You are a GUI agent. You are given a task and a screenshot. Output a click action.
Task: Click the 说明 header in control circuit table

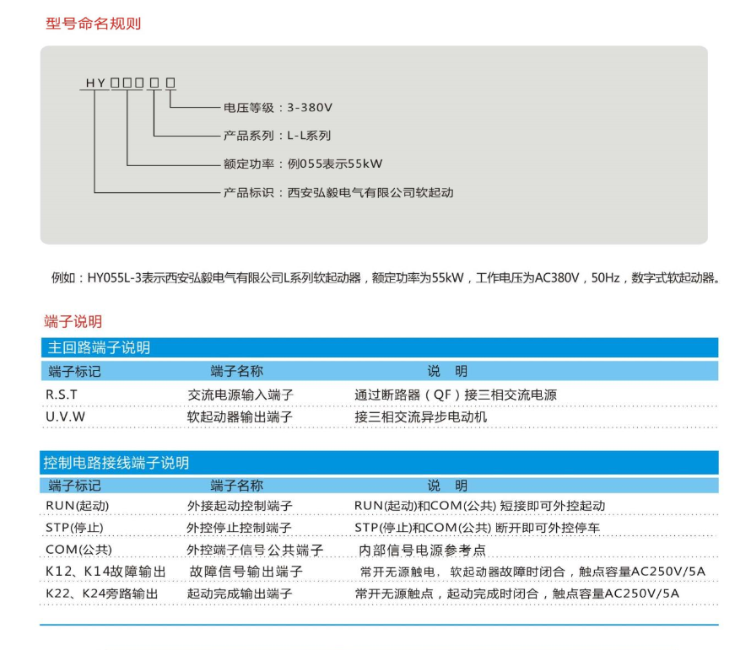(x=447, y=486)
